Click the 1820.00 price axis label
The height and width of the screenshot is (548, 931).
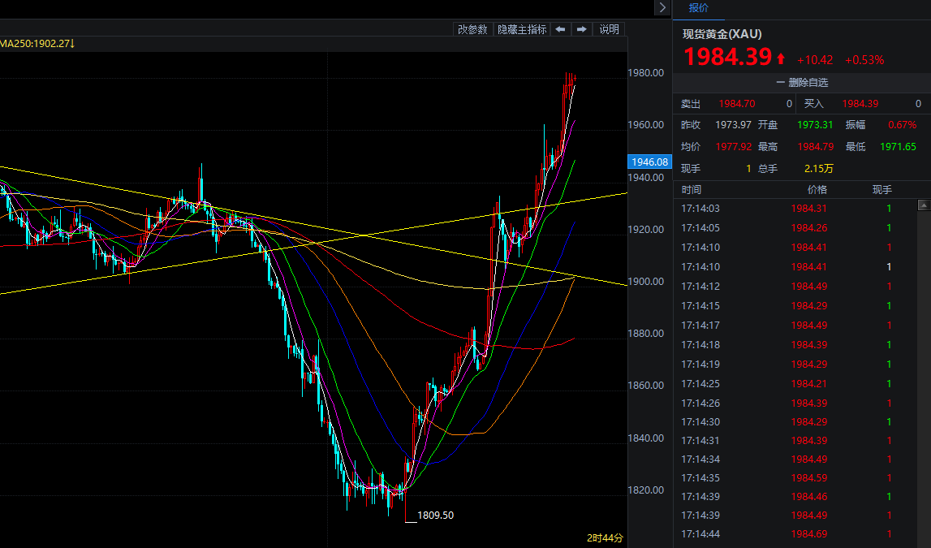pyautogui.click(x=646, y=490)
